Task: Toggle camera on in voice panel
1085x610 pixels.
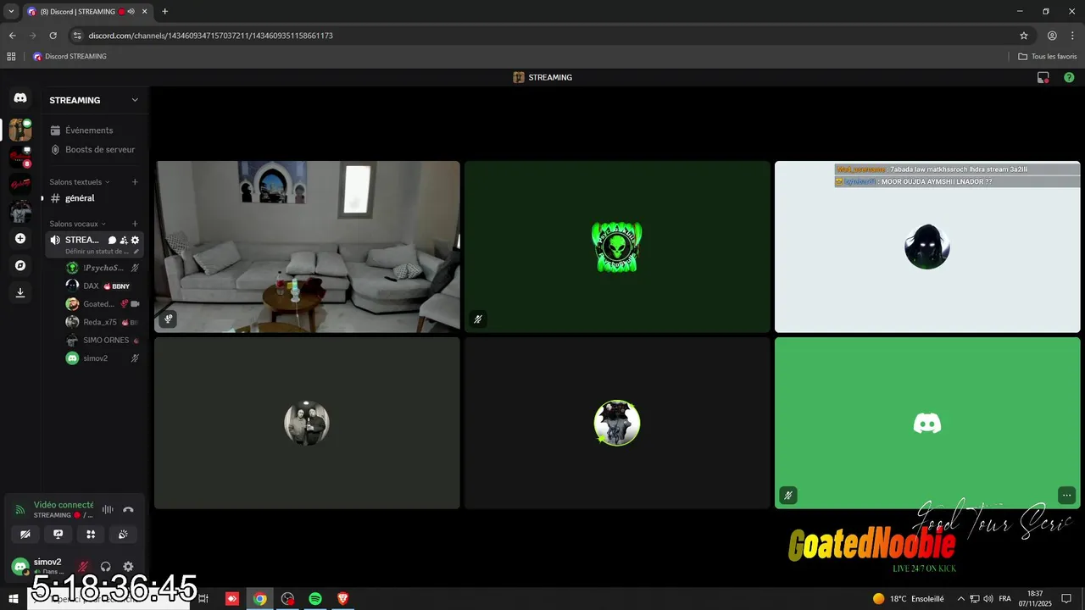Action: (25, 535)
